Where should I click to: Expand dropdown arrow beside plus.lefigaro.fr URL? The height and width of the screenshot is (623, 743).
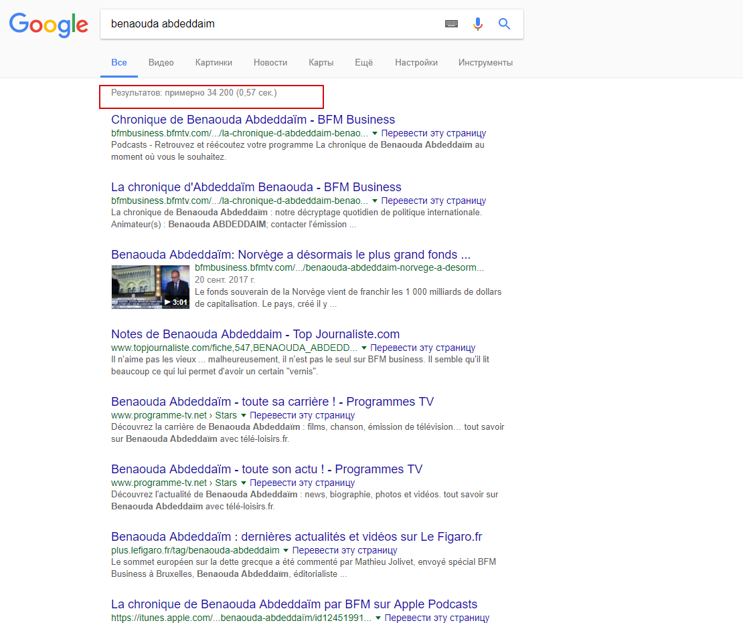point(286,551)
